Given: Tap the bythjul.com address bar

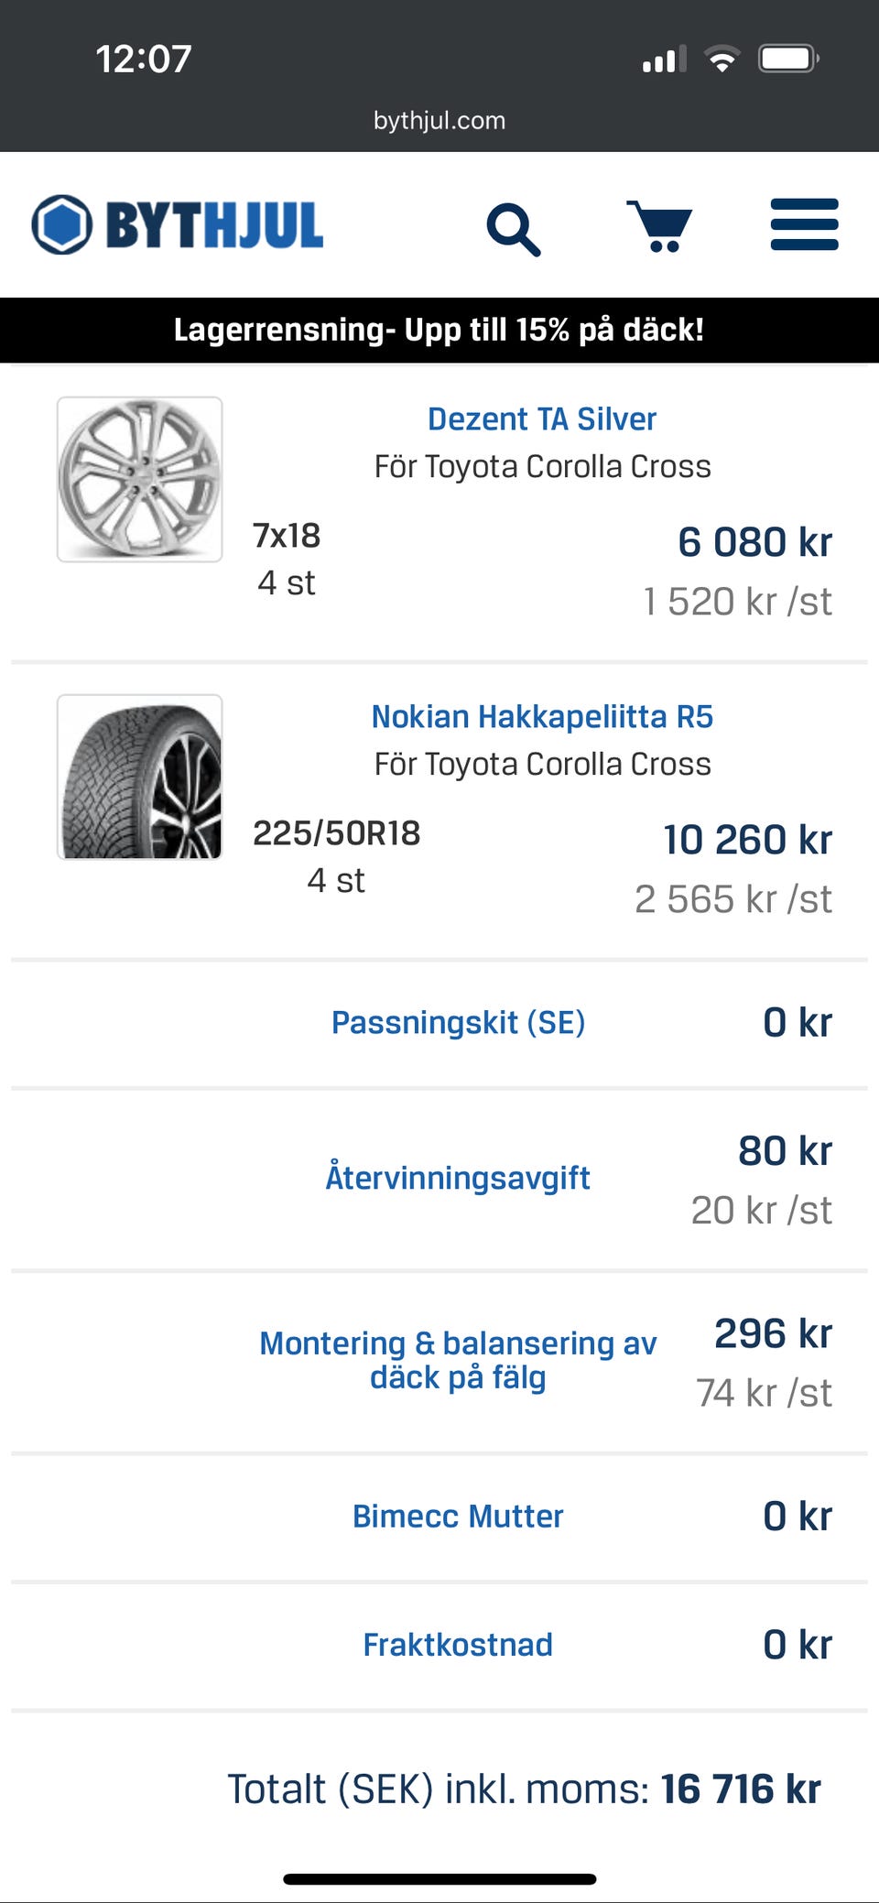Looking at the screenshot, I should [439, 121].
